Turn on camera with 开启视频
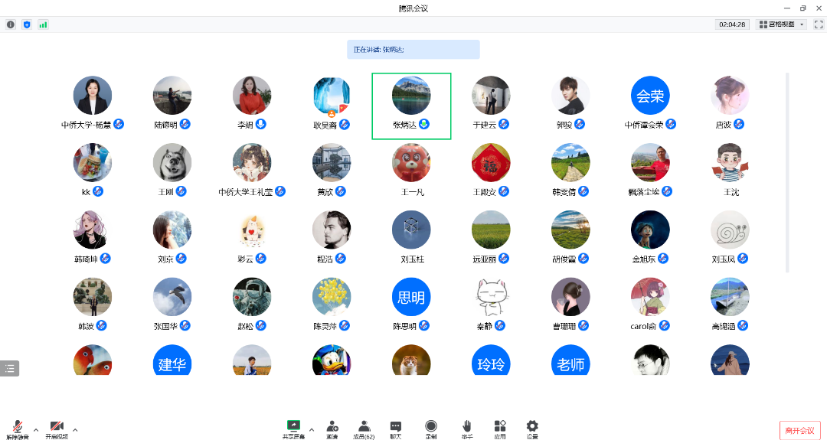 click(56, 429)
